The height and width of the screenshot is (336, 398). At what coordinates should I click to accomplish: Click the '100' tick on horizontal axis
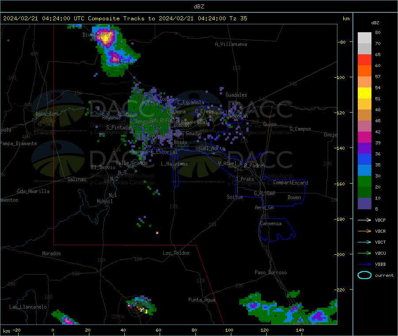click(229, 330)
